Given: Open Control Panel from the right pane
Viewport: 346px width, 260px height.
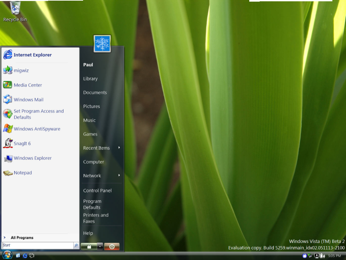Looking at the screenshot, I should pyautogui.click(x=97, y=191).
